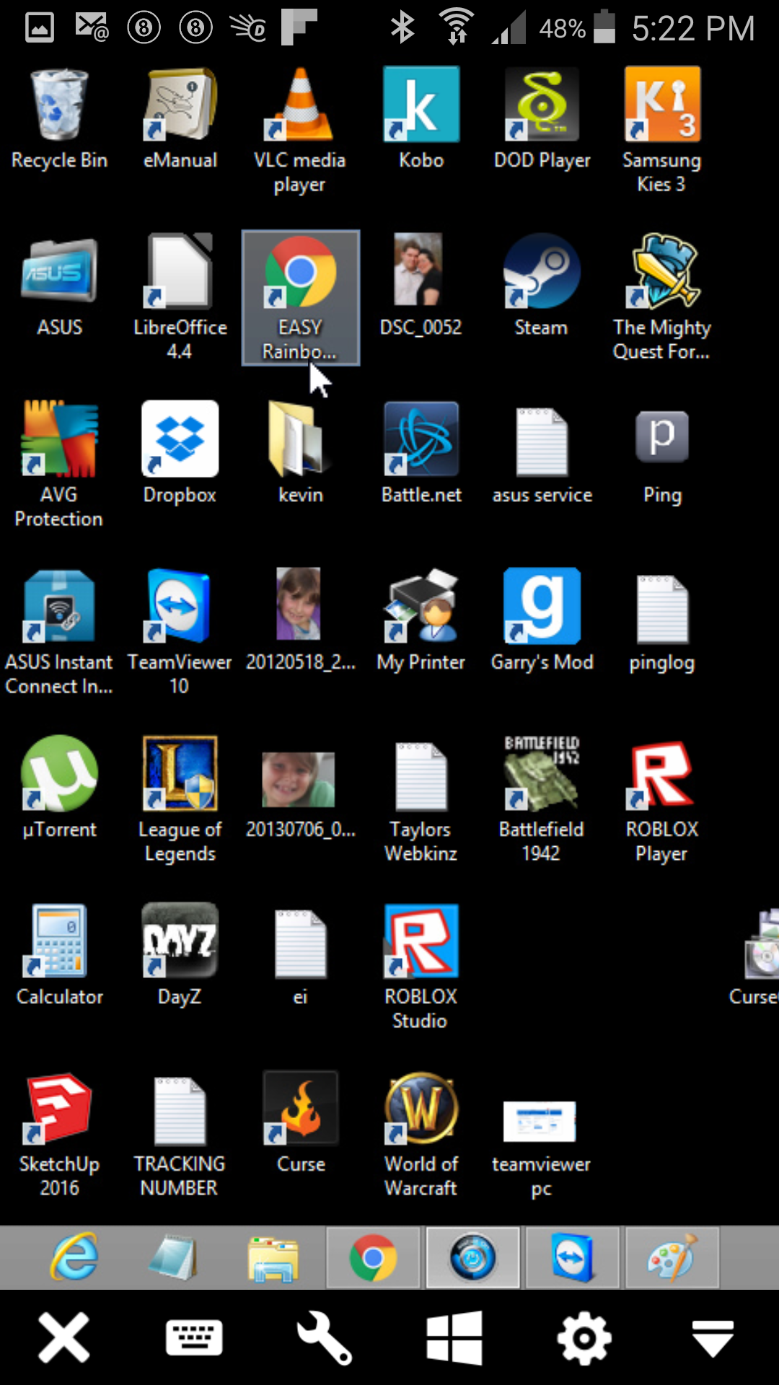
Task: Collapse the toolbar with down arrow
Action: (x=713, y=1338)
